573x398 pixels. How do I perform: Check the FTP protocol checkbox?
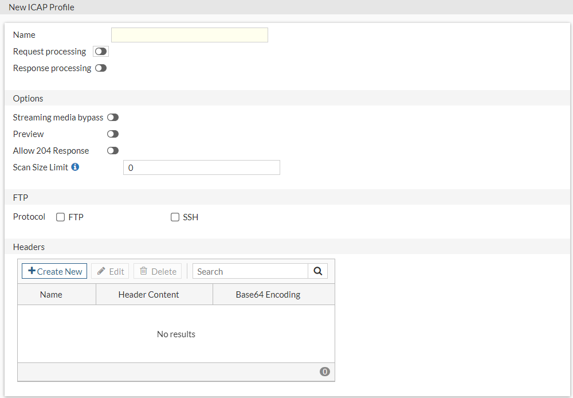pos(60,217)
